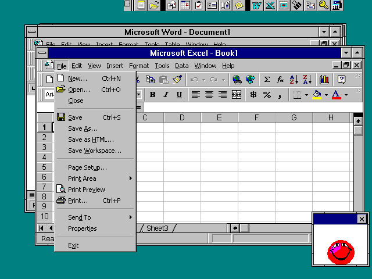
Task: Expand the Font Color dropdown arrow
Action: click(346, 95)
